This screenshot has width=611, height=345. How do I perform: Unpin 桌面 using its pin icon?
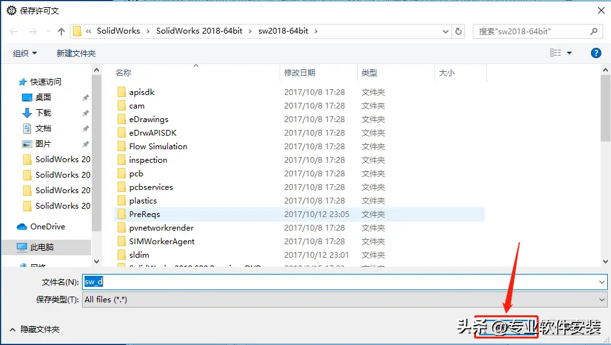pyautogui.click(x=86, y=98)
